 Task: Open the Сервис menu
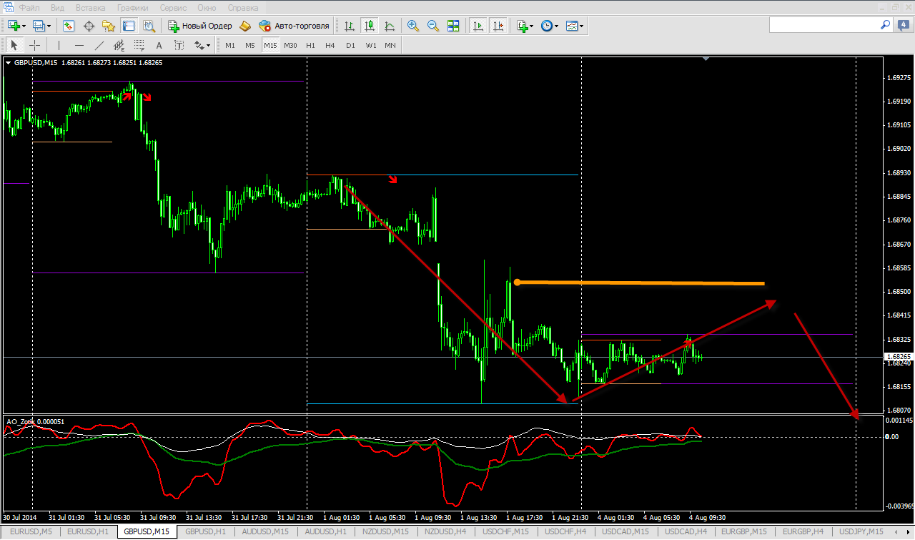coord(174,8)
